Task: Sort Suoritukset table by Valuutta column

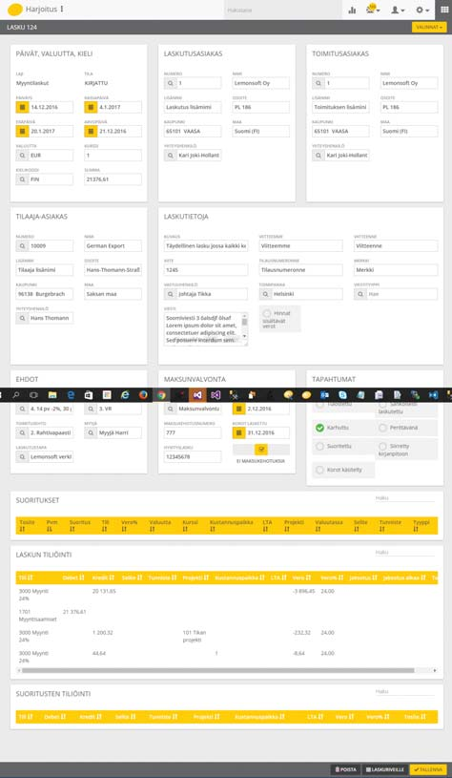Action: coord(159,526)
